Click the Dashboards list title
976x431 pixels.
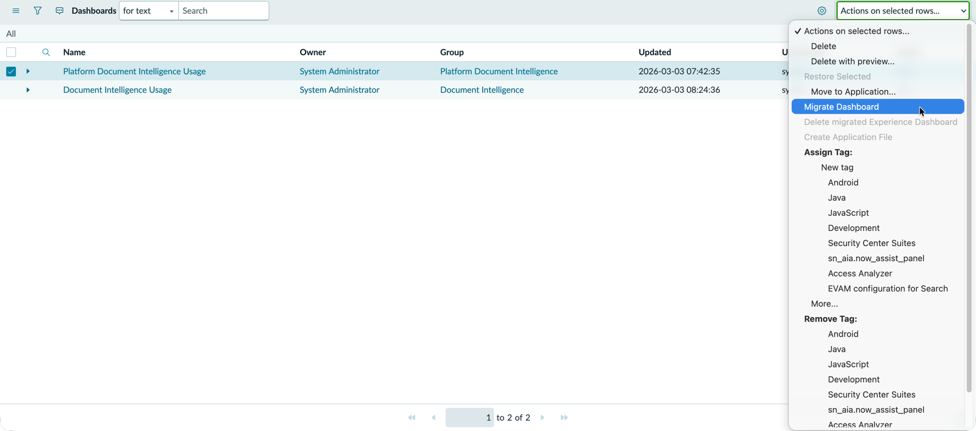point(94,11)
